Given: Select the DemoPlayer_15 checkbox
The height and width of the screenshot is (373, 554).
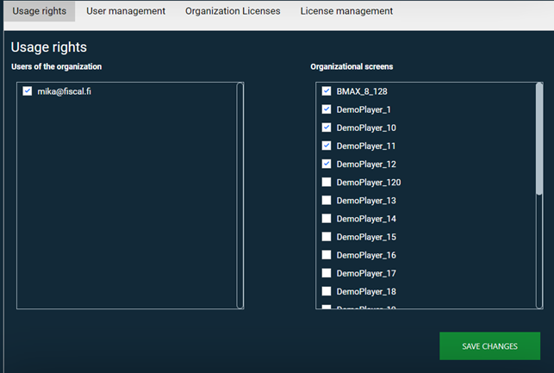Looking at the screenshot, I should coord(327,237).
